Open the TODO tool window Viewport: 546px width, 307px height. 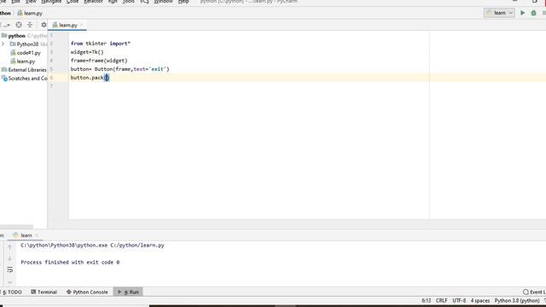tap(12, 292)
